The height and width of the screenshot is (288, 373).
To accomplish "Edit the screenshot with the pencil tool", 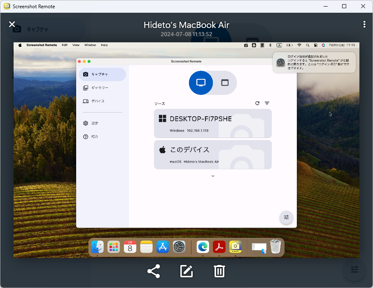I will 186,271.
